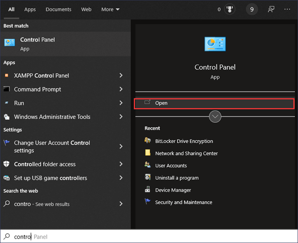Expand the More filter dropdown
Screen dimensions: 298x243
pyautogui.click(x=110, y=9)
